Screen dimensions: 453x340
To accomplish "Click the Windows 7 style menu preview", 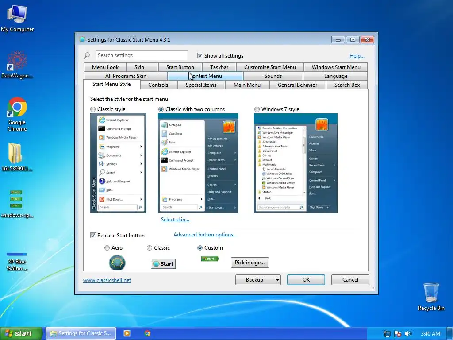I will 296,163.
